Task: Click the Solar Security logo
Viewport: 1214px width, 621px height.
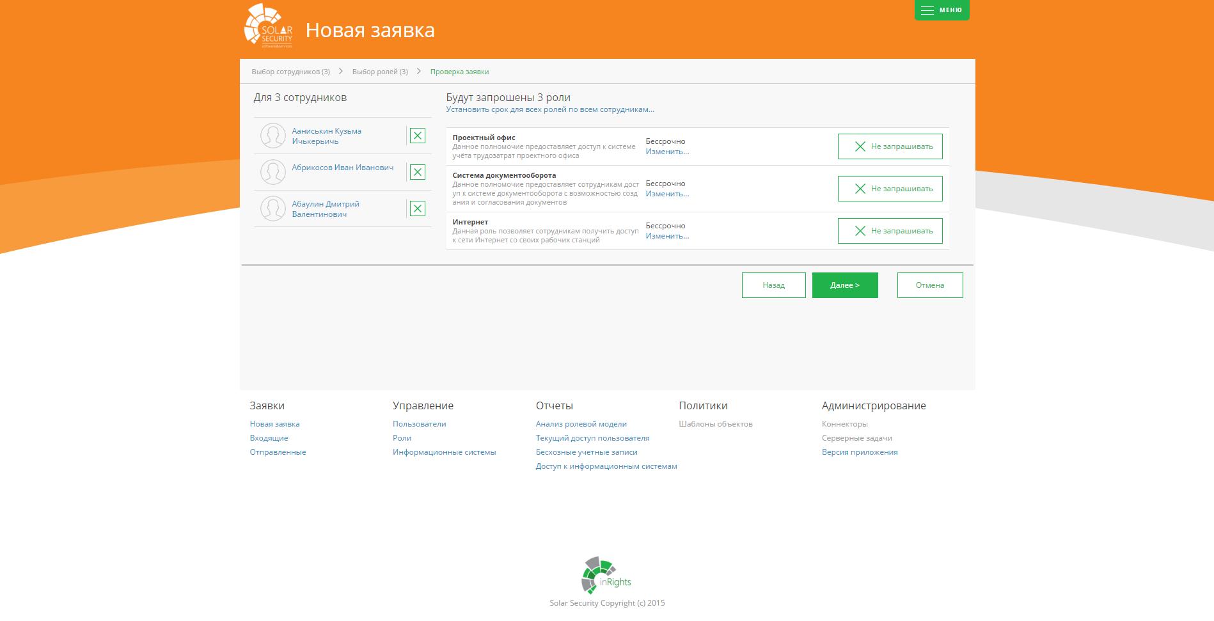Action: tap(269, 26)
